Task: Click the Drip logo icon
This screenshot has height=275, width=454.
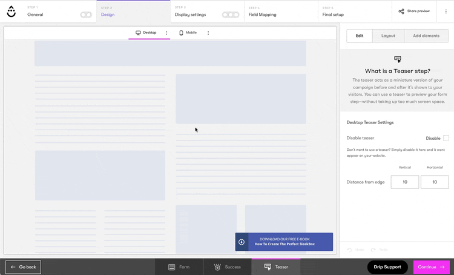Action: click(12, 12)
